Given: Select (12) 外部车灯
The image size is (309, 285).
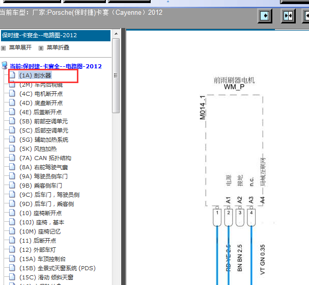Looking at the screenshot, I should [x=38, y=250].
